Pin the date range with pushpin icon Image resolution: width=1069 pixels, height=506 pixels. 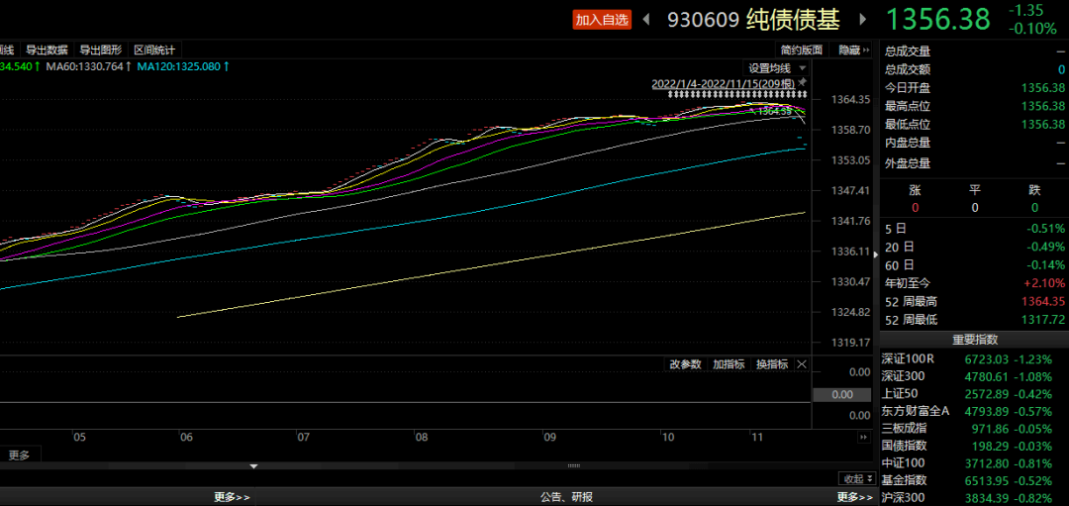pyautogui.click(x=803, y=82)
